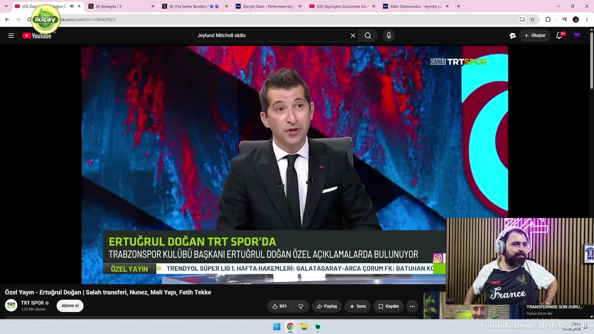Click the Abone ol subscribe button
This screenshot has width=594, height=334.
(x=70, y=306)
